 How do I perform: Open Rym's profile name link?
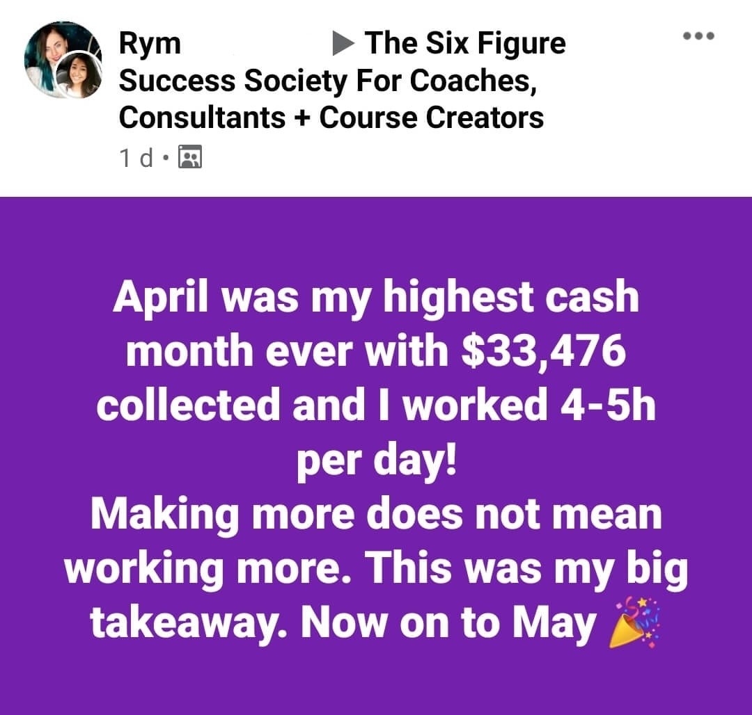point(150,44)
